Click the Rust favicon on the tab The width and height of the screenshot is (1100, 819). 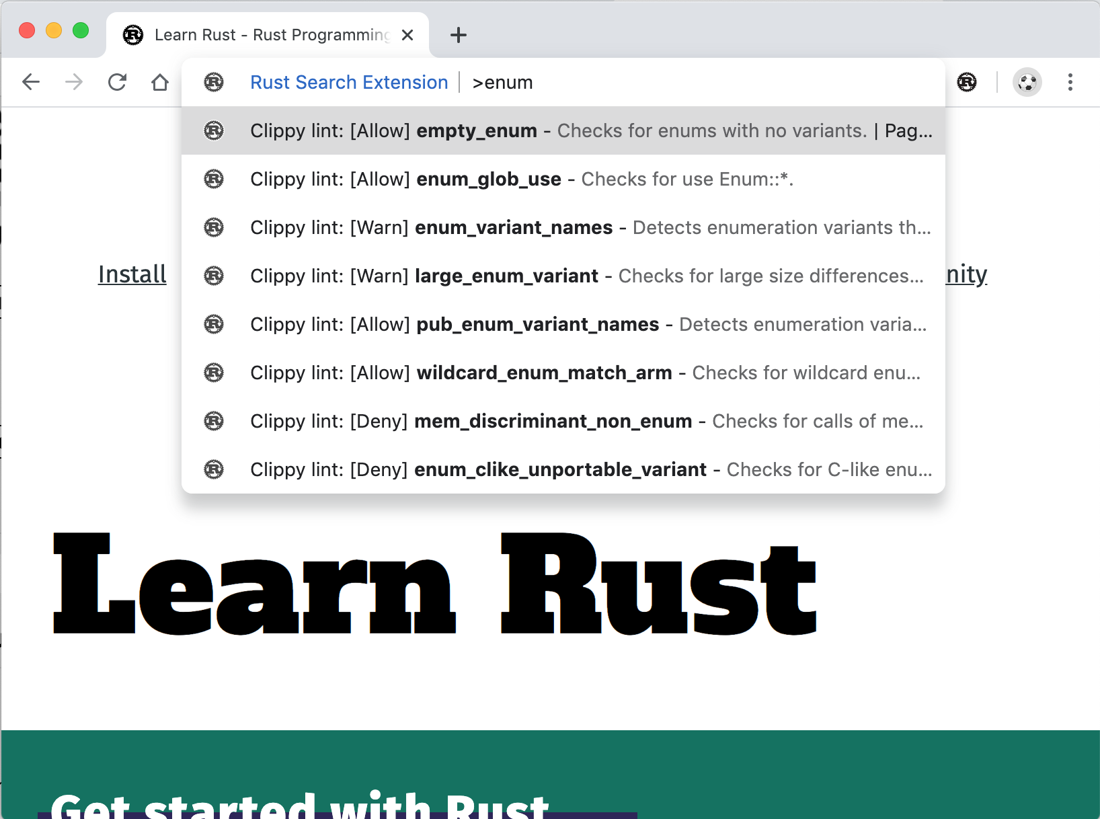click(133, 35)
